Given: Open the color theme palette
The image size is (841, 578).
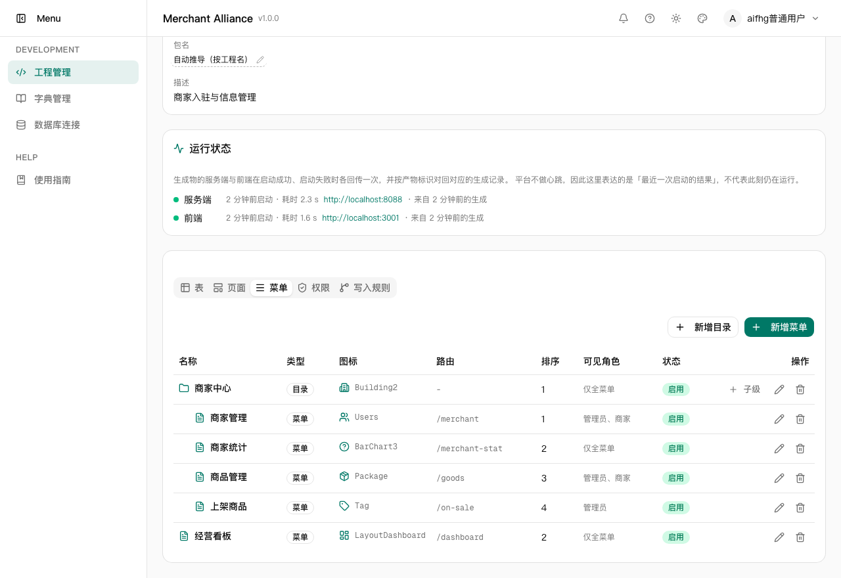Looking at the screenshot, I should point(702,18).
